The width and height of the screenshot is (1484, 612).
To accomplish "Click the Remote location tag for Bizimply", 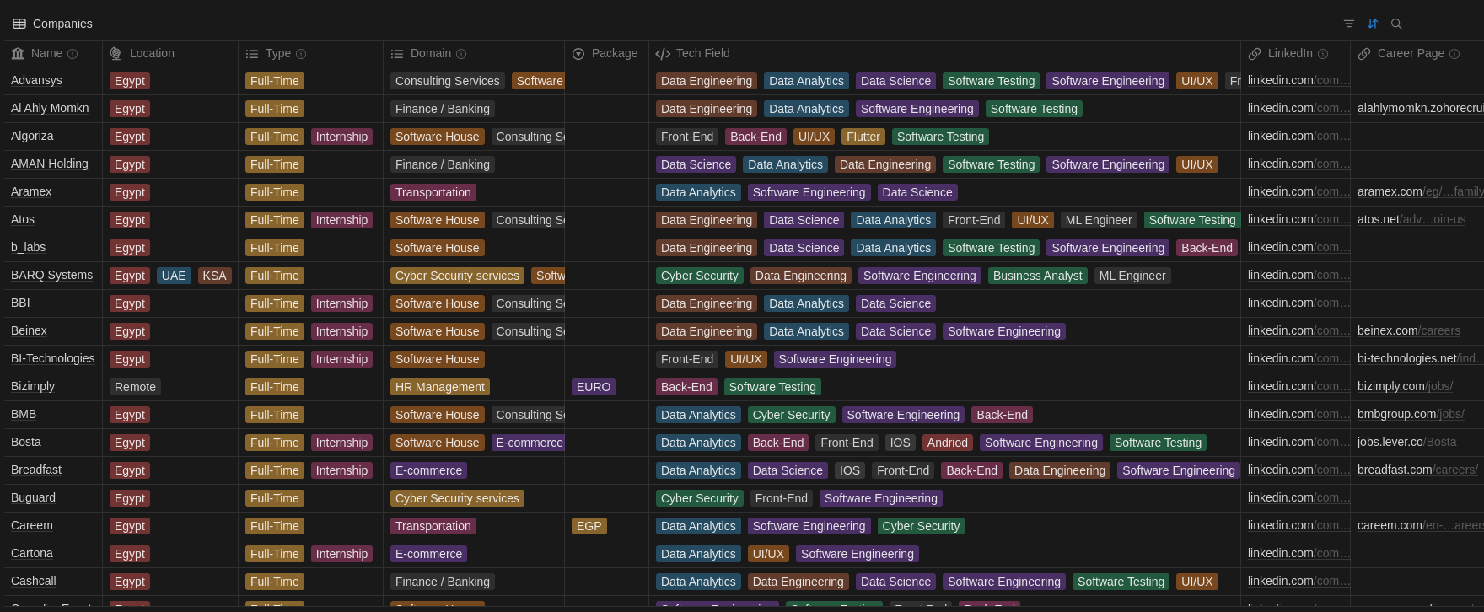I will (x=135, y=387).
